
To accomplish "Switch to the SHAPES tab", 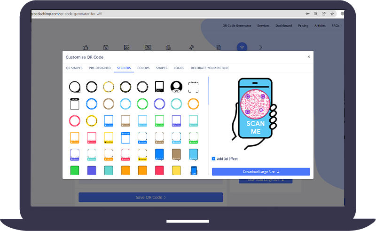I will (x=162, y=68).
